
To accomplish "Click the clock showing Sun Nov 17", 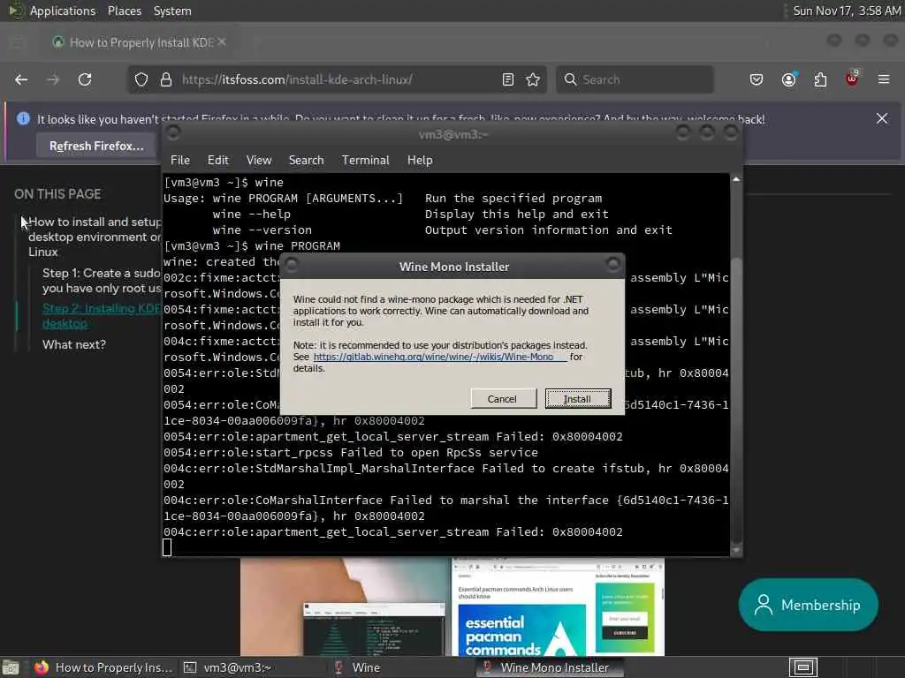I will pos(846,11).
